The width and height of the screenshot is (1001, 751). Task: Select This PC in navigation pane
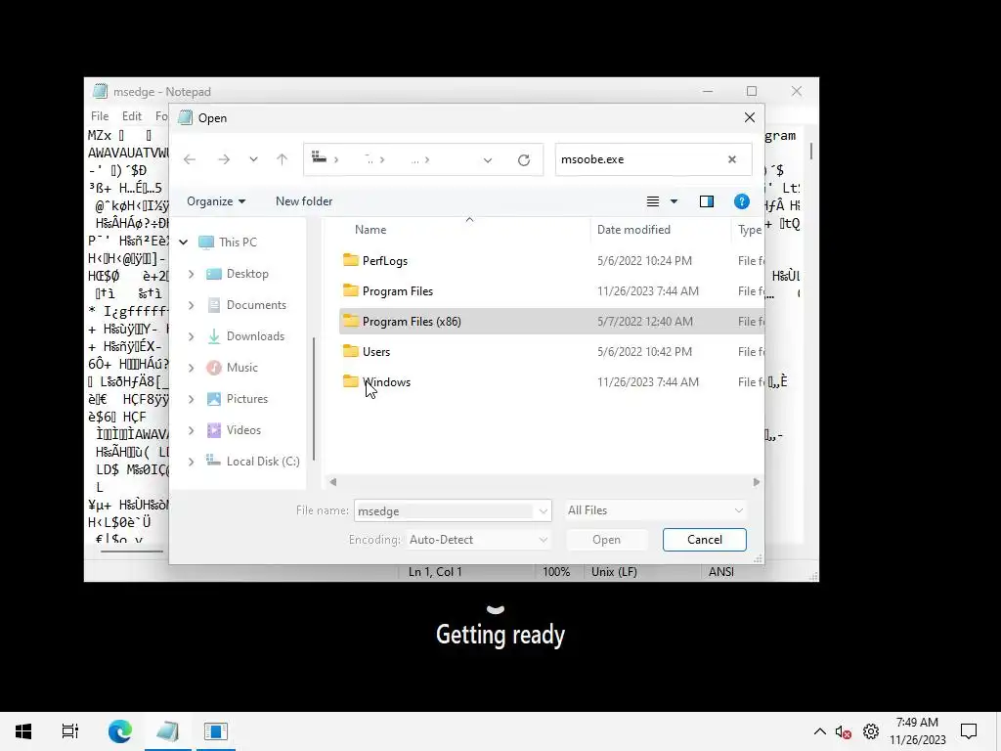click(x=238, y=243)
